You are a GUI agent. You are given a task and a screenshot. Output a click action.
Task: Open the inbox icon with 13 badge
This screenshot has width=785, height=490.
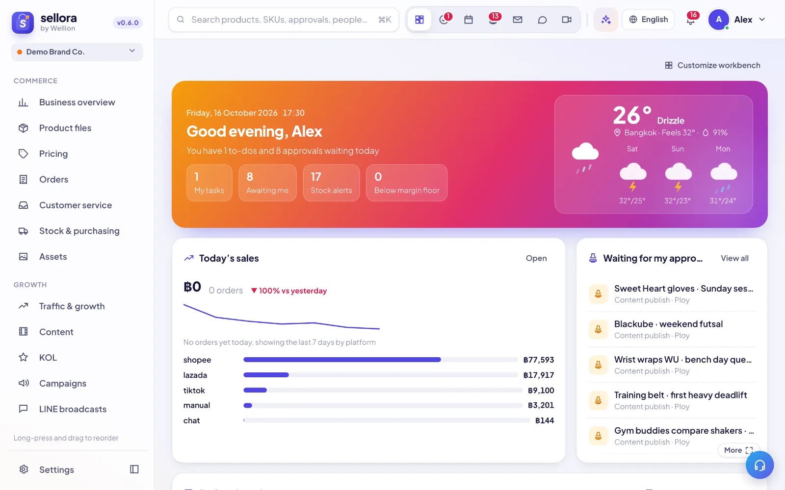point(493,20)
